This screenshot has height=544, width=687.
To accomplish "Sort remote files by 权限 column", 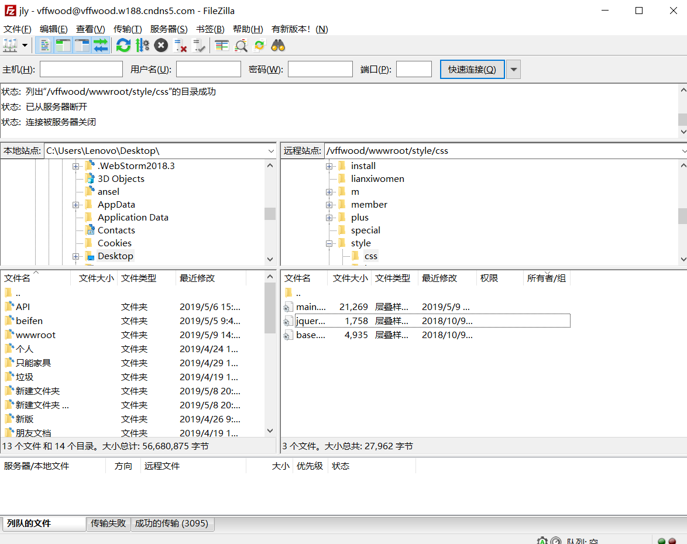I will click(500, 278).
